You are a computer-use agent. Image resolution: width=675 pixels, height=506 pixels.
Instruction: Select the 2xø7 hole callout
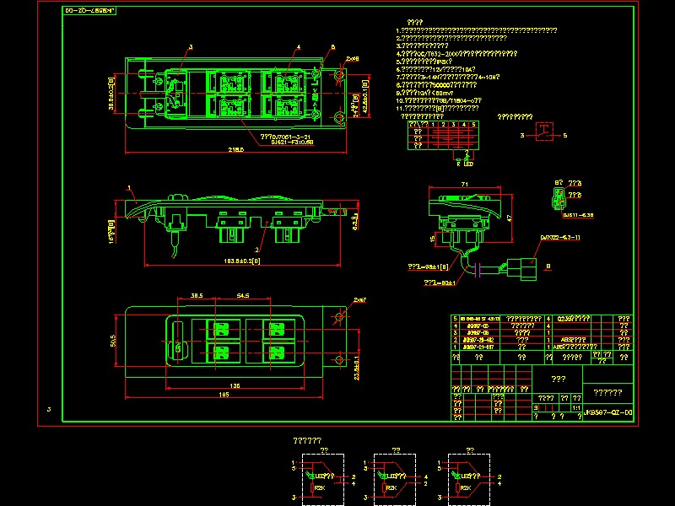pyautogui.click(x=360, y=300)
